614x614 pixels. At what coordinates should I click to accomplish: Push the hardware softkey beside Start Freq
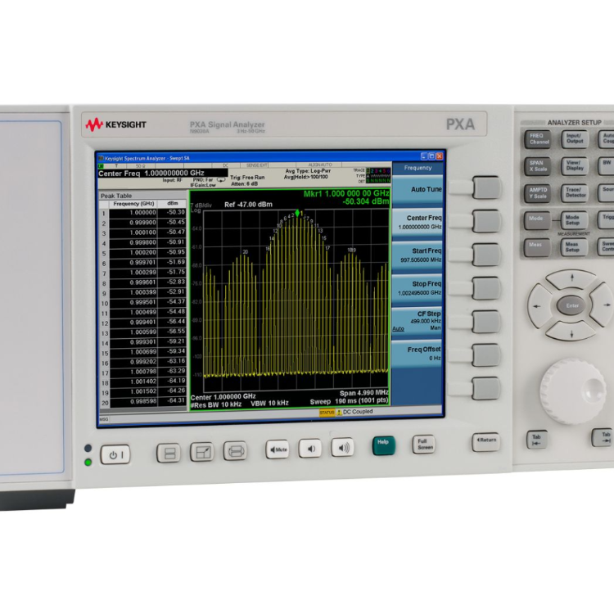[487, 255]
